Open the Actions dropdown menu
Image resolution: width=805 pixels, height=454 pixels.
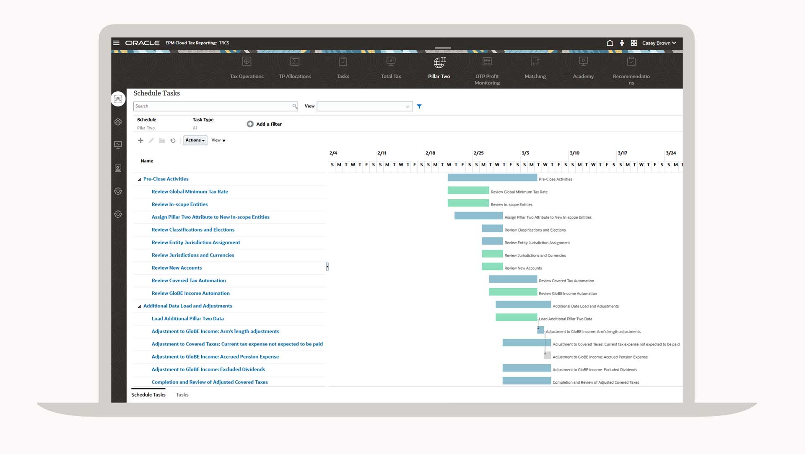195,140
